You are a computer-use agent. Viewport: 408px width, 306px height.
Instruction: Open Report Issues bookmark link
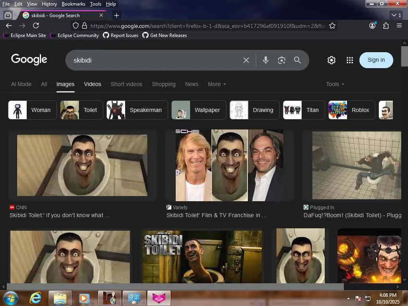coord(120,35)
